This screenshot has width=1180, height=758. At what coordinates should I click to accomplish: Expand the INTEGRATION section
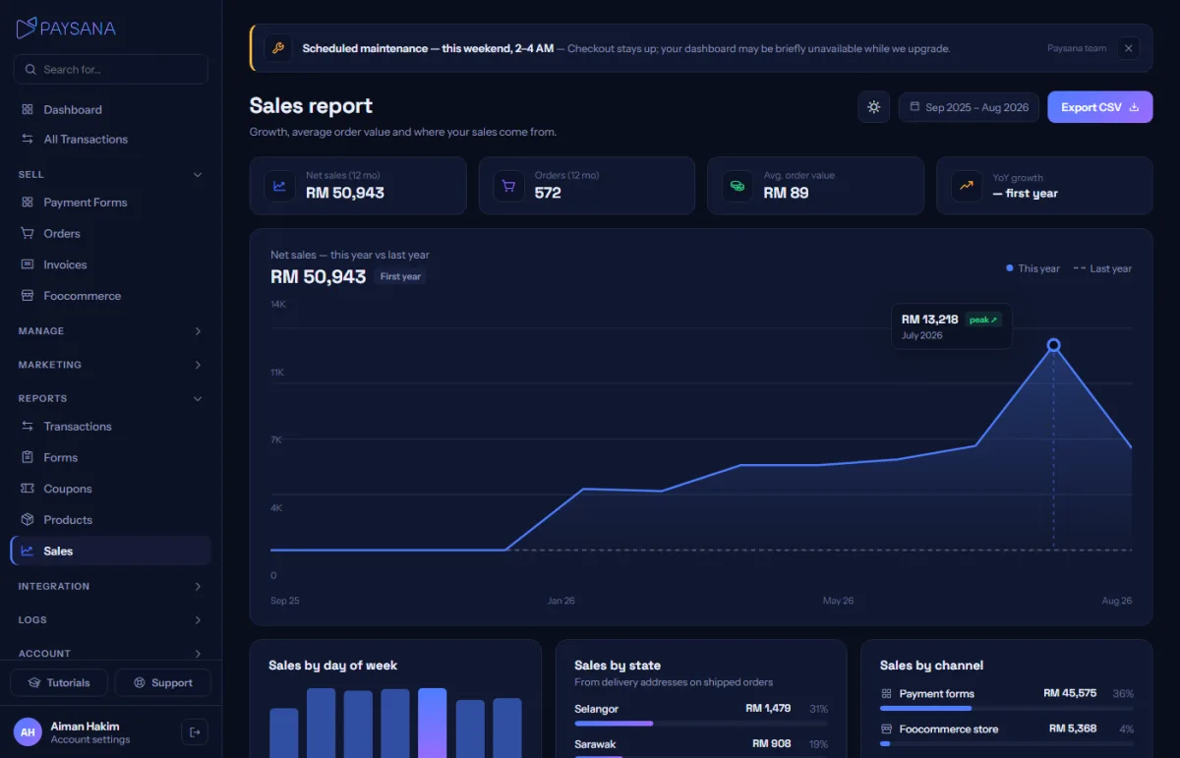point(111,586)
